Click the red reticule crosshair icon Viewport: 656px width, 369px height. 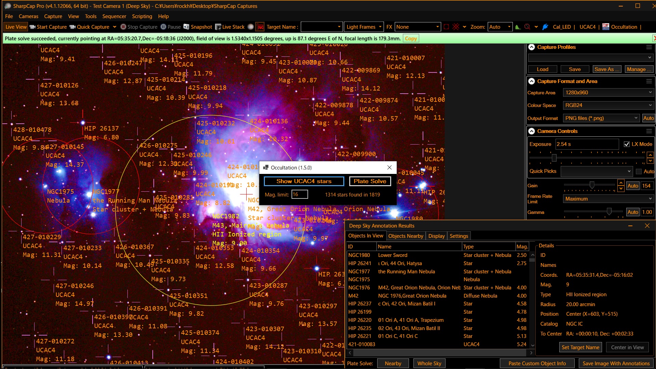pos(456,27)
